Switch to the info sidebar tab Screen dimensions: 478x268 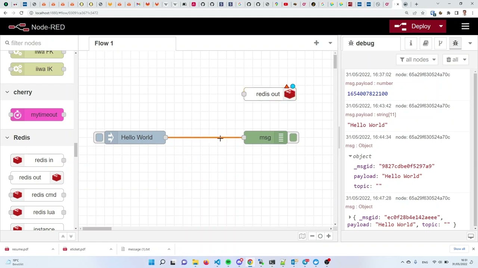pyautogui.click(x=411, y=43)
